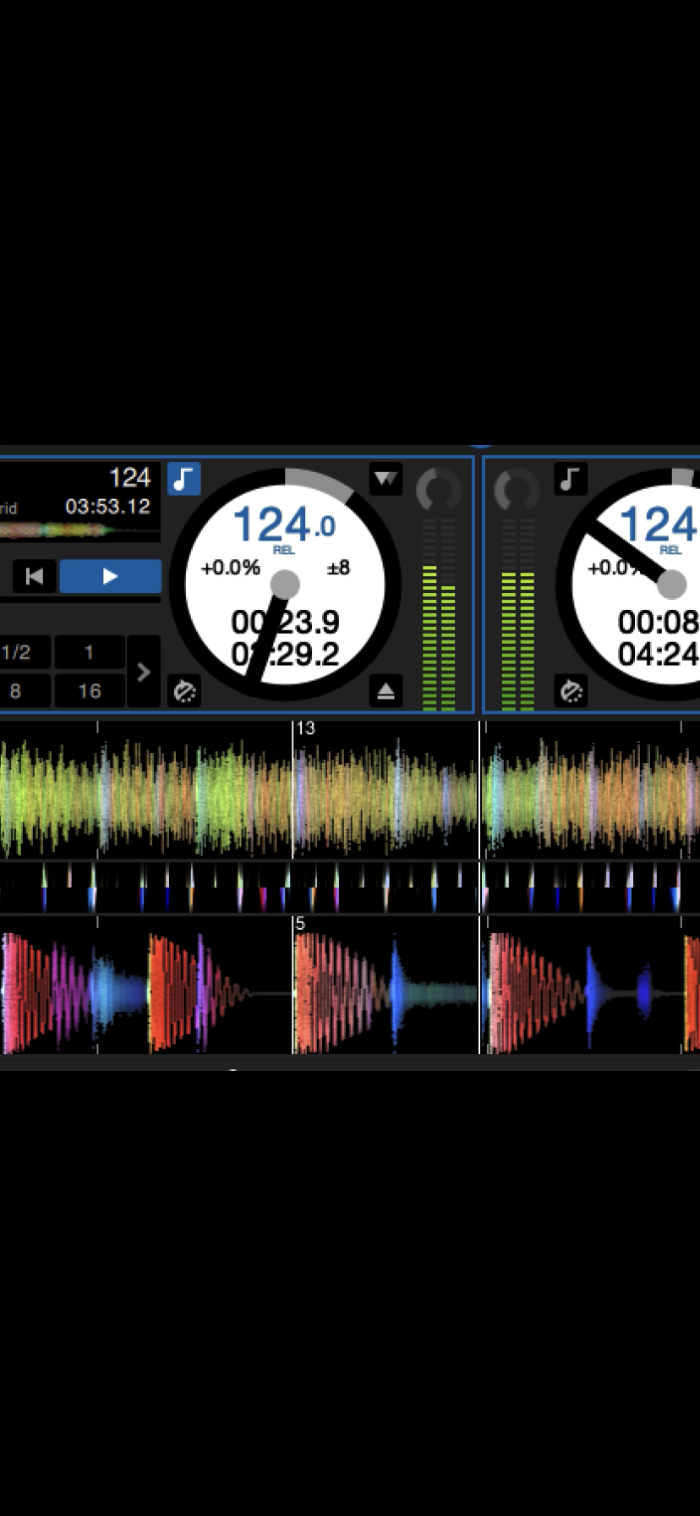Click the 03:53.12 track length text
This screenshot has height=1516, width=700.
(x=107, y=507)
